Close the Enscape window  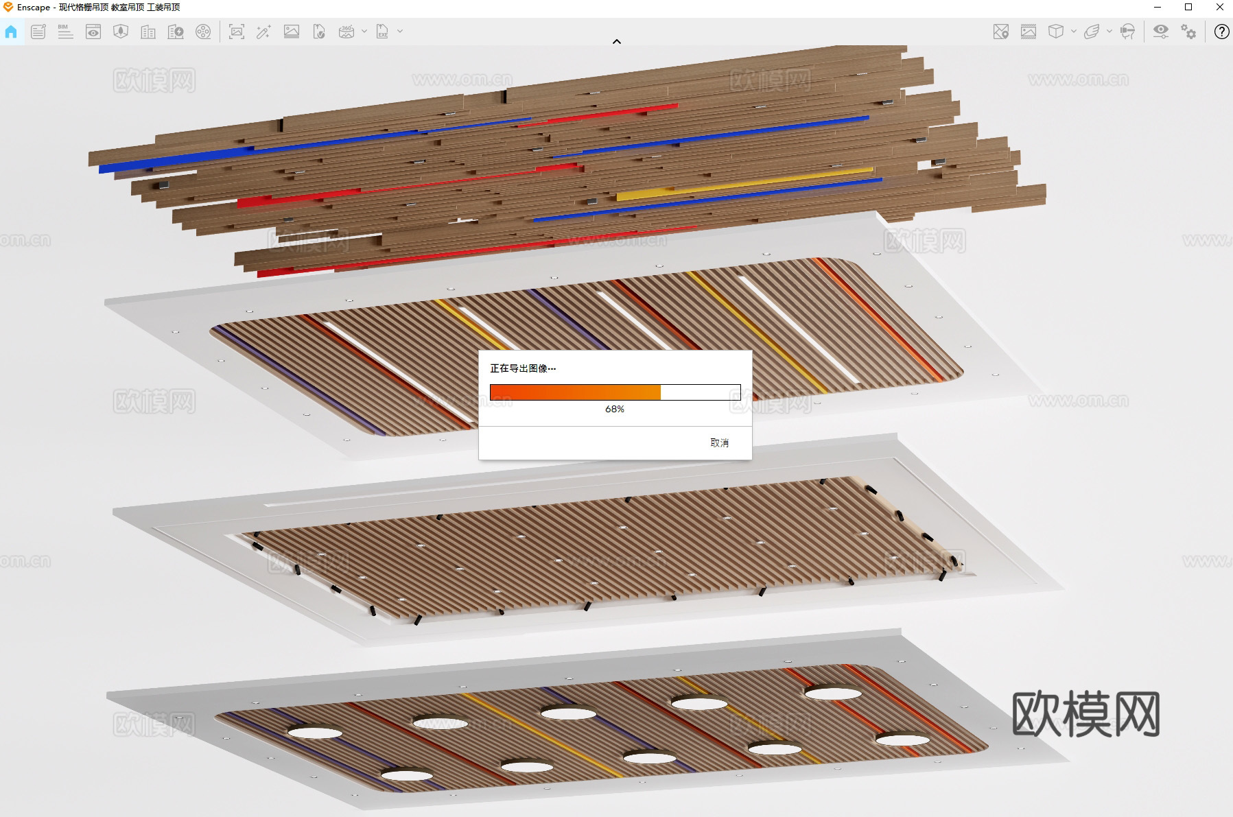1219,8
